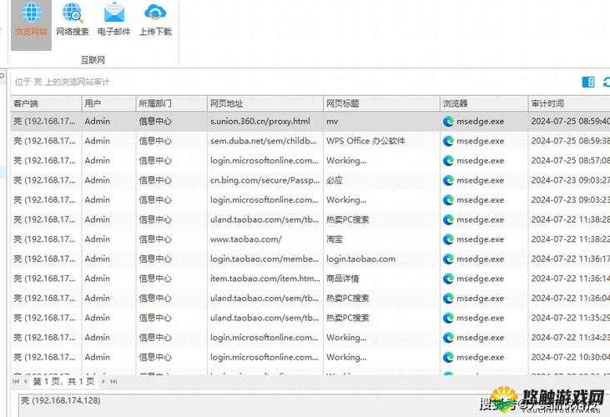Click Edge icon in cn.bing.com row

pyautogui.click(x=448, y=180)
